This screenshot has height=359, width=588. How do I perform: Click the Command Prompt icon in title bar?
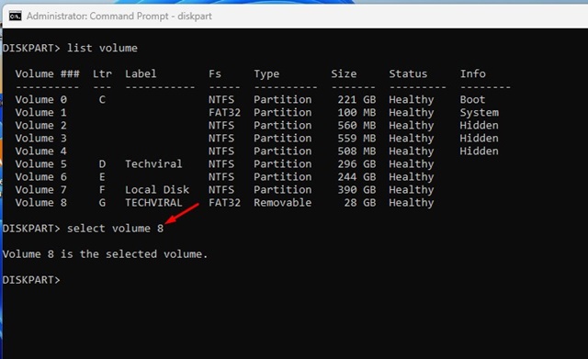(x=15, y=17)
